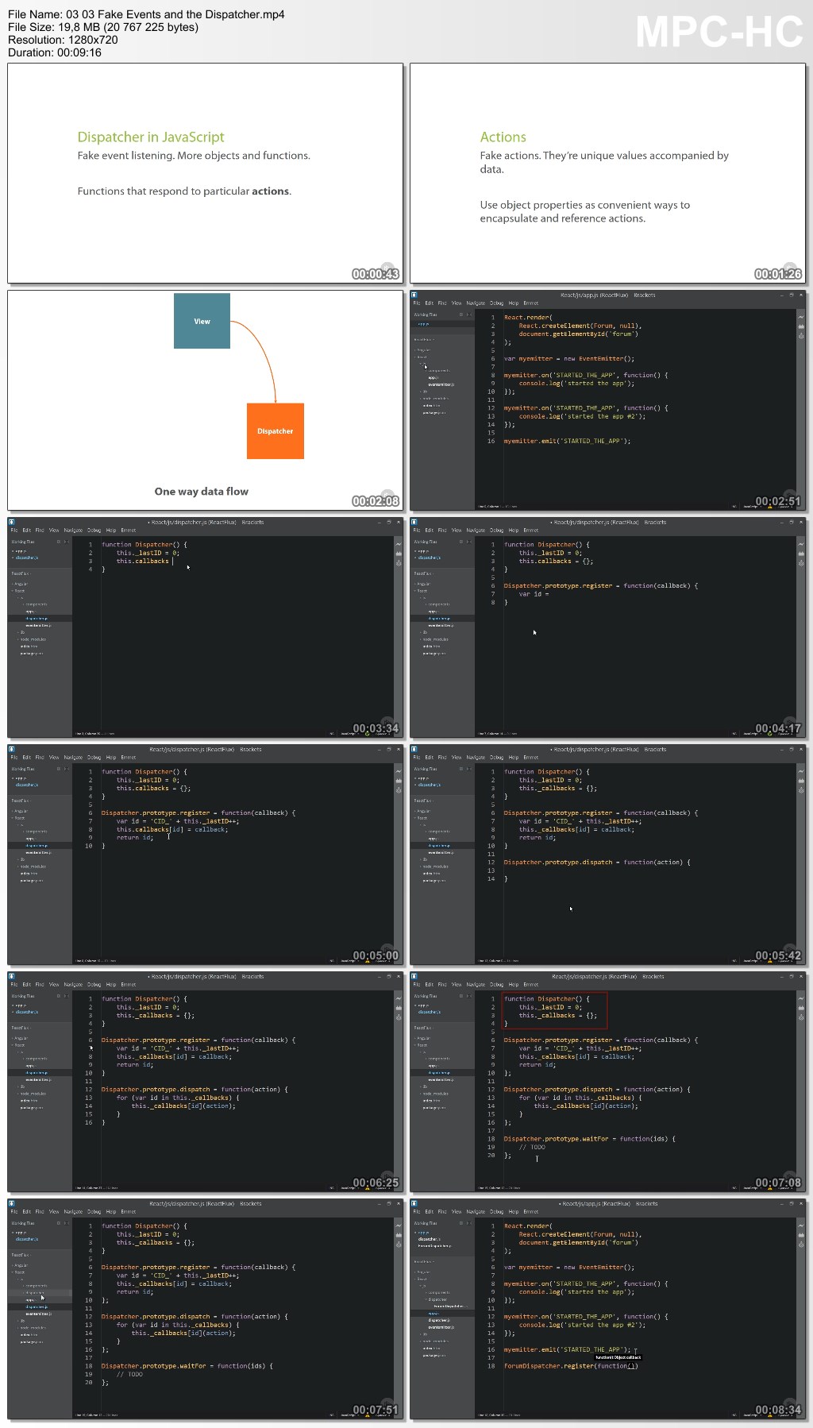Open the Emmet menu in the 00:02:51 thumbnail
The height and width of the screenshot is (1428, 813).
point(531,303)
